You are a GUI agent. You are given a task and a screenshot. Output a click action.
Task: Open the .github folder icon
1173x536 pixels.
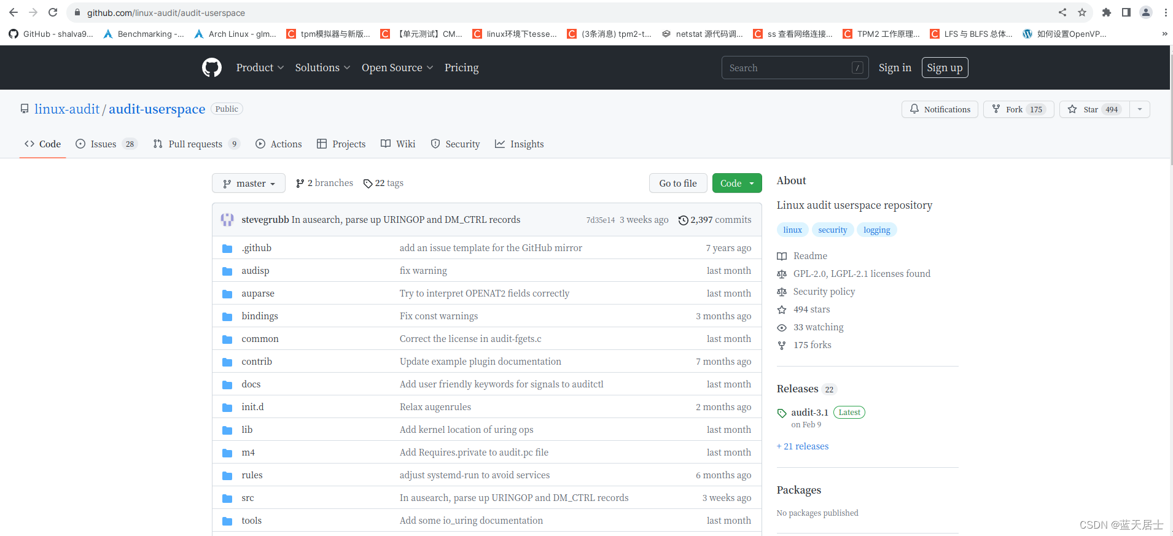pyautogui.click(x=227, y=248)
